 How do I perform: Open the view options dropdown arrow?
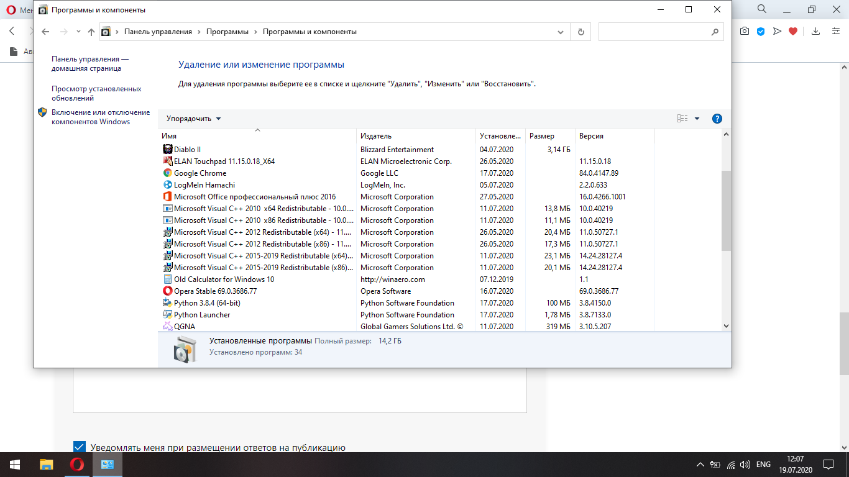coord(697,119)
